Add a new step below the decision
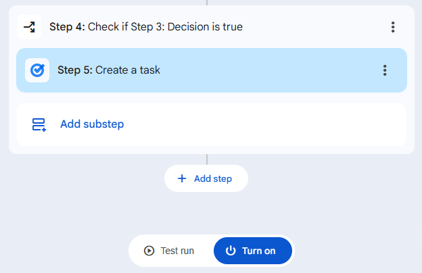Screen dimensions: 422x273 (x=206, y=179)
